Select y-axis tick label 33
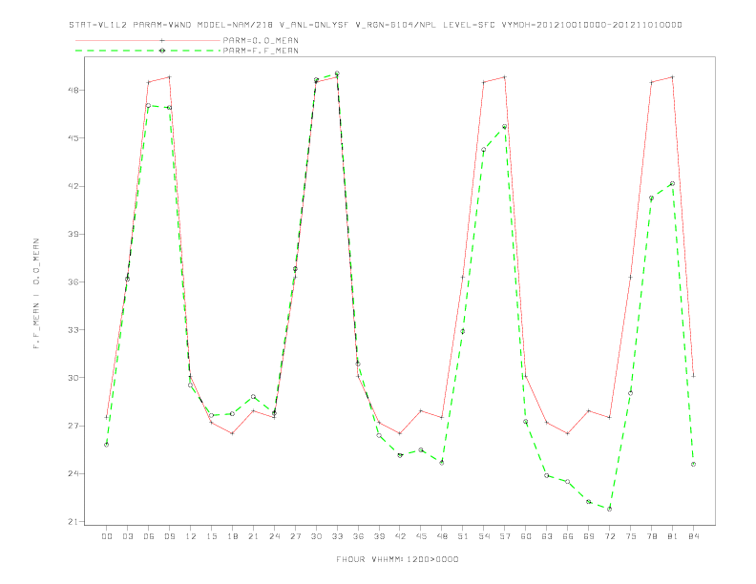The image size is (756, 584). coord(73,330)
